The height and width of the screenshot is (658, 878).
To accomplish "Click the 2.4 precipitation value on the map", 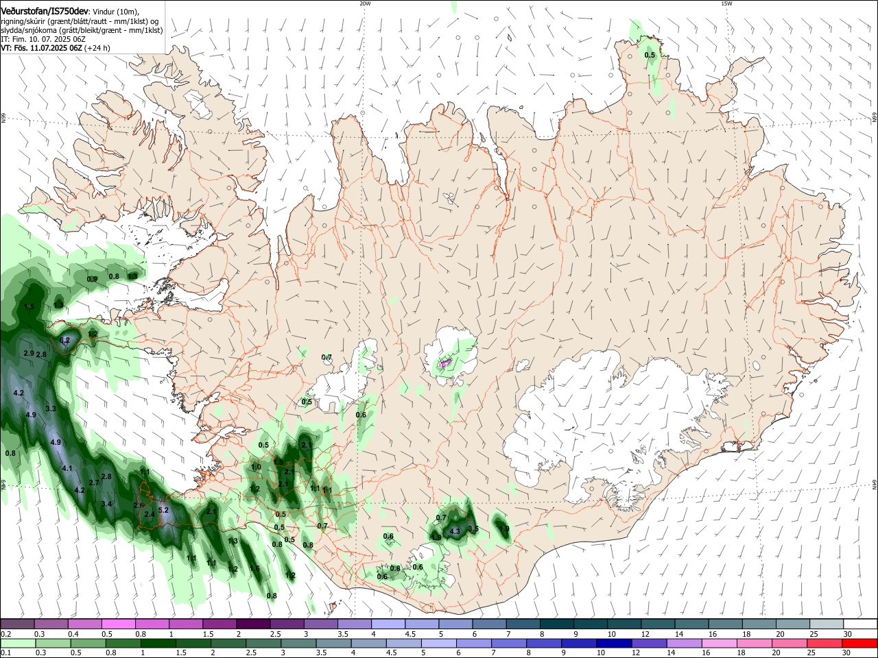I will point(149,514).
